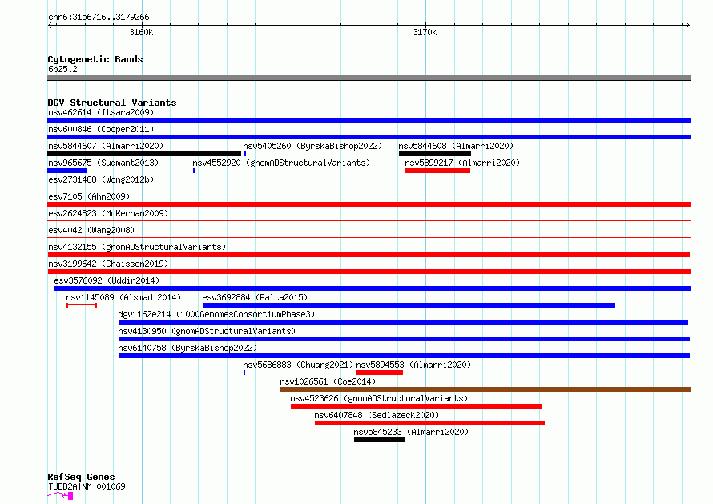
Task: Select the nsv600846 (Cooper2011) variant label
Action: point(101,129)
